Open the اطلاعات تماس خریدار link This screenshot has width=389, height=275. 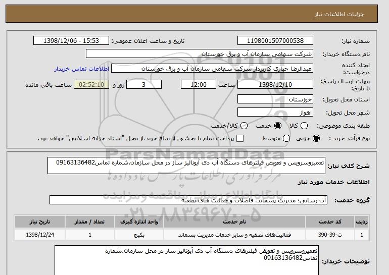82,69
